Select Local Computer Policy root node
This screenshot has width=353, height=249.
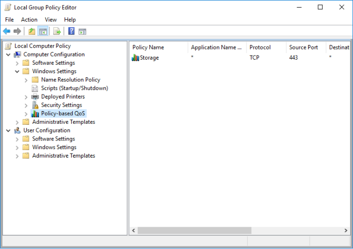pos(42,46)
